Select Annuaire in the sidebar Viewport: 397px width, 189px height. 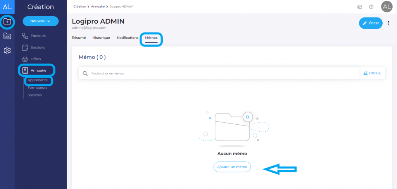click(38, 70)
